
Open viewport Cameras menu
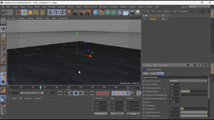[x=21, y=18]
